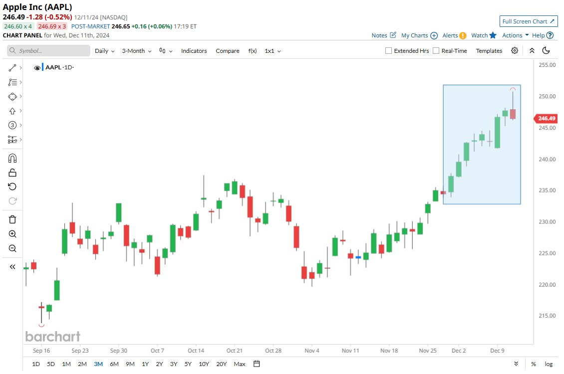Viewport: 564px width, 374px height.
Task: Expand trend line tool submenu arrow
Action: pos(21,68)
